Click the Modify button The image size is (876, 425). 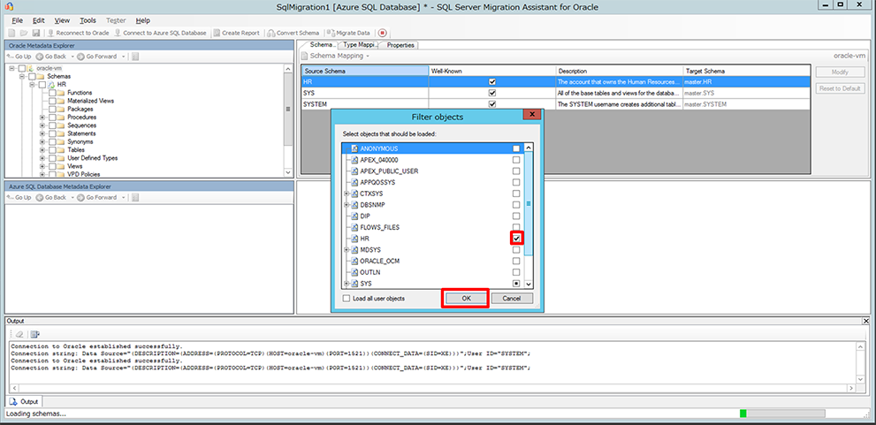pyautogui.click(x=840, y=72)
